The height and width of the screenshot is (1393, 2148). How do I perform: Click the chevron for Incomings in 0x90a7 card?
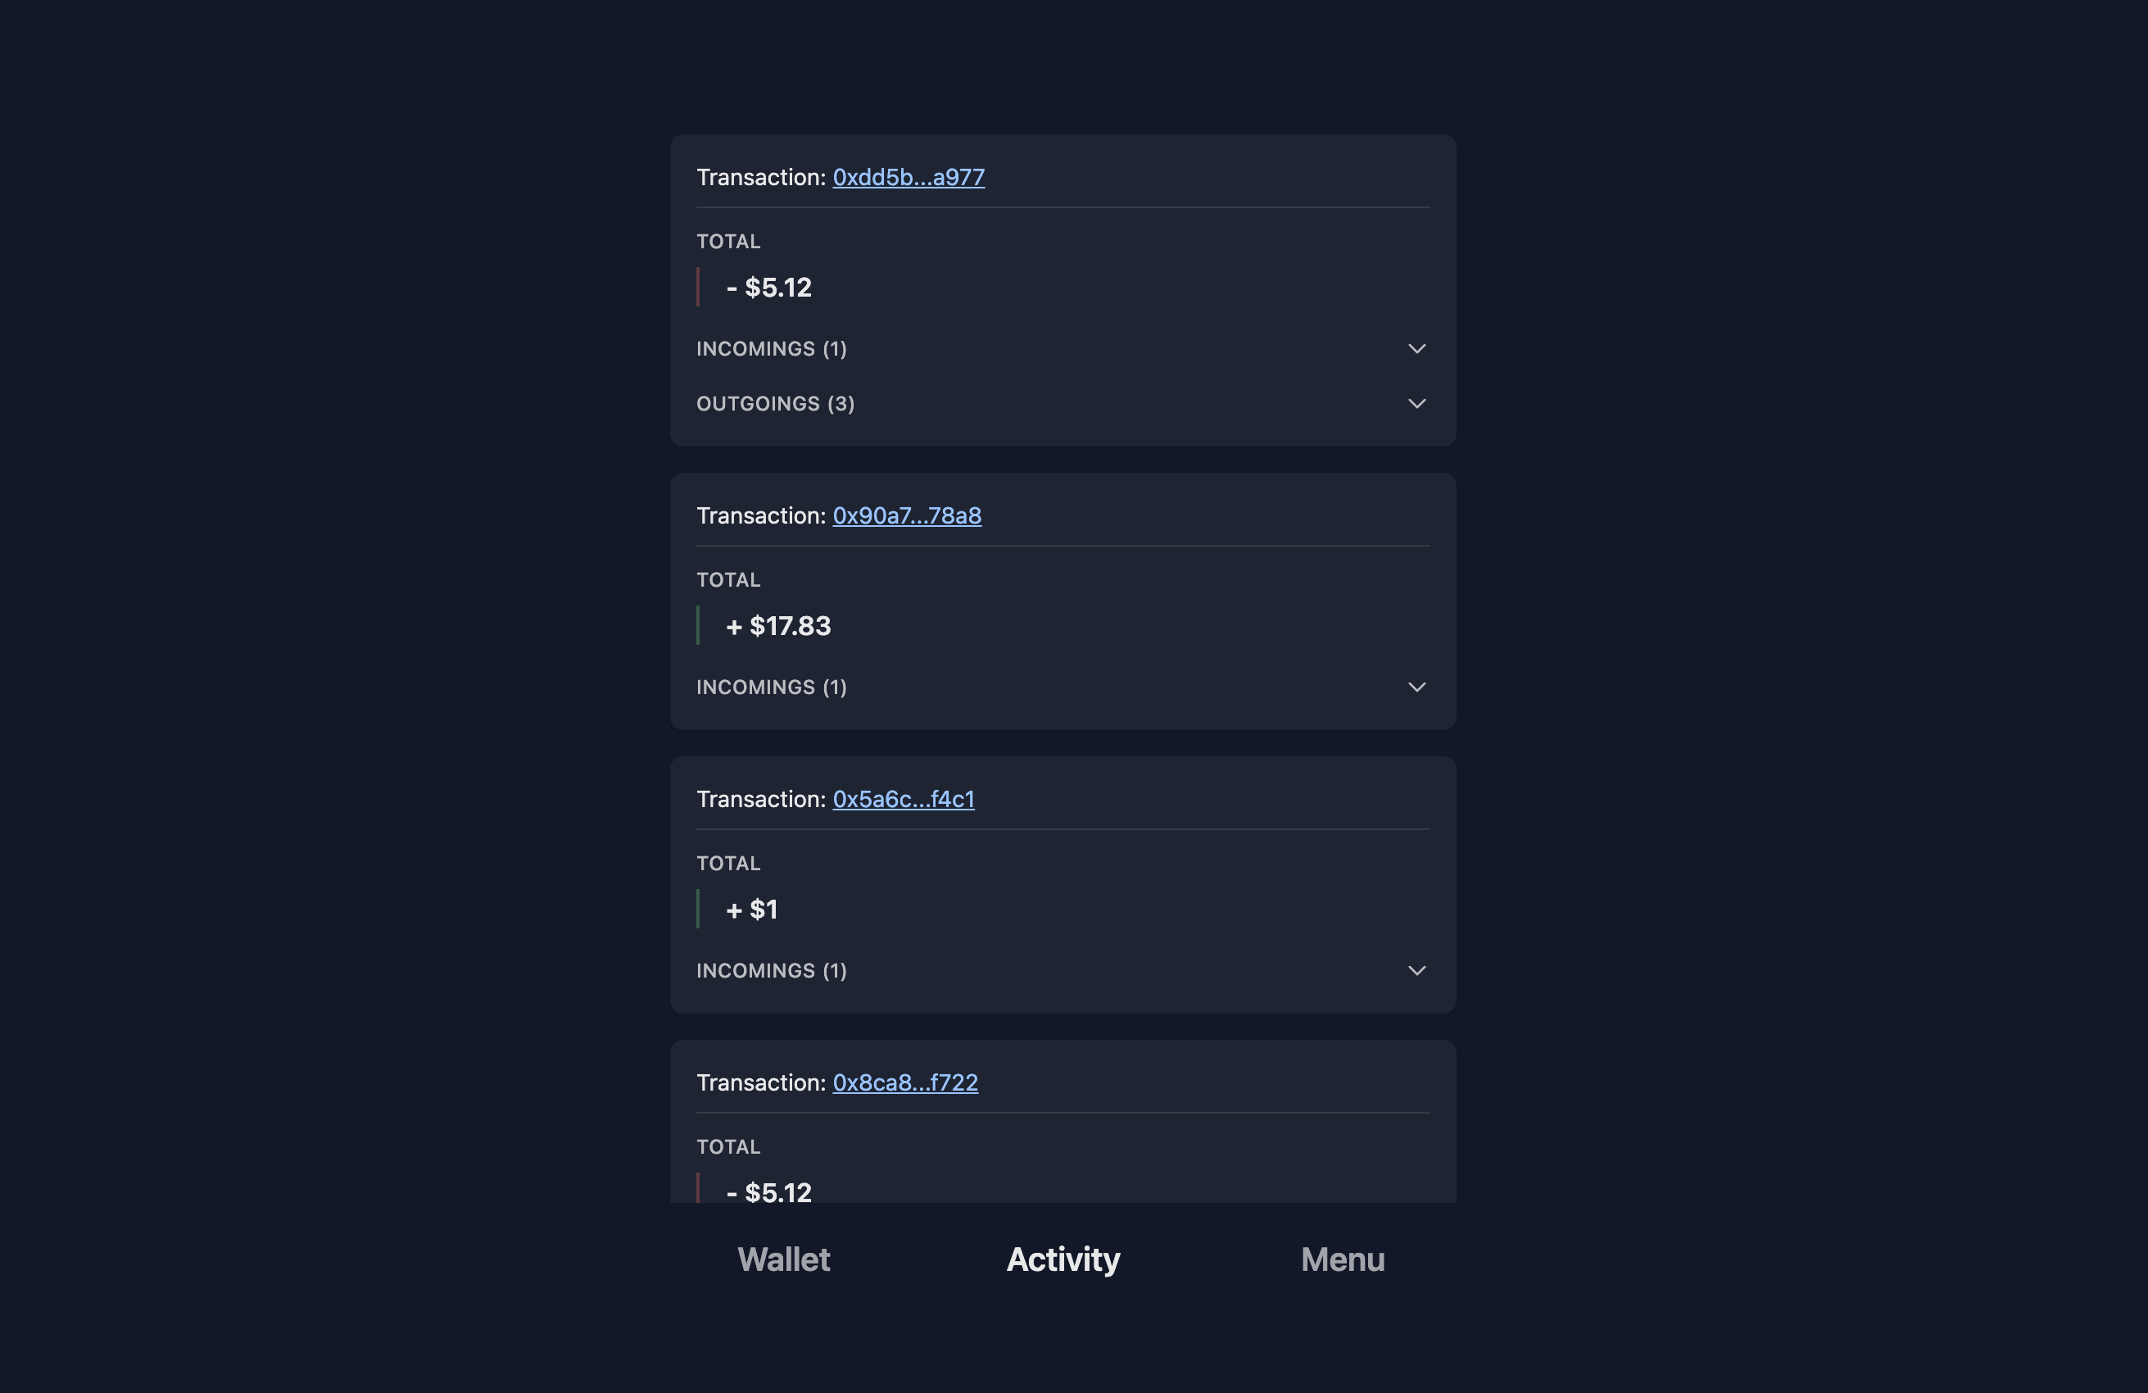point(1417,687)
